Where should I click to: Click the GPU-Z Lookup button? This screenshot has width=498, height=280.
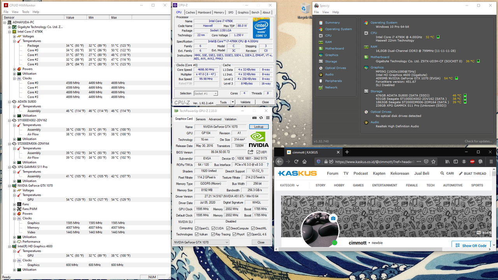[259, 127]
